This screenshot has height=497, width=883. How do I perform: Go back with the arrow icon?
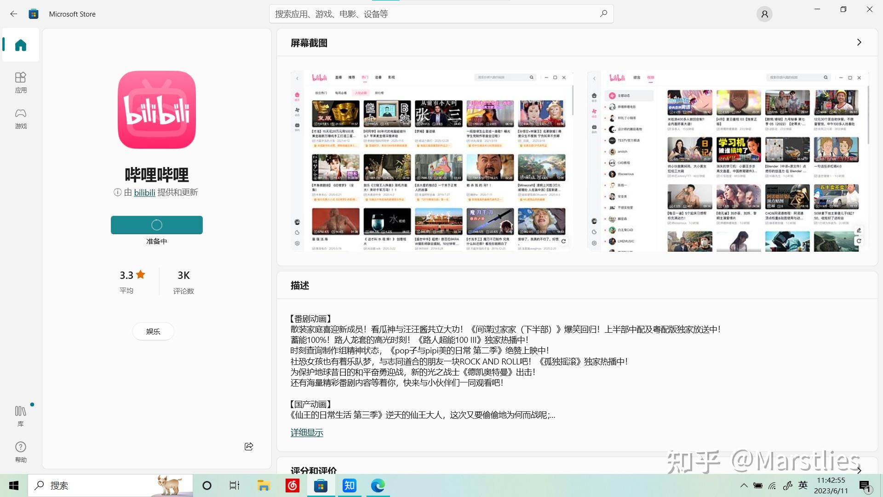pos(14,14)
